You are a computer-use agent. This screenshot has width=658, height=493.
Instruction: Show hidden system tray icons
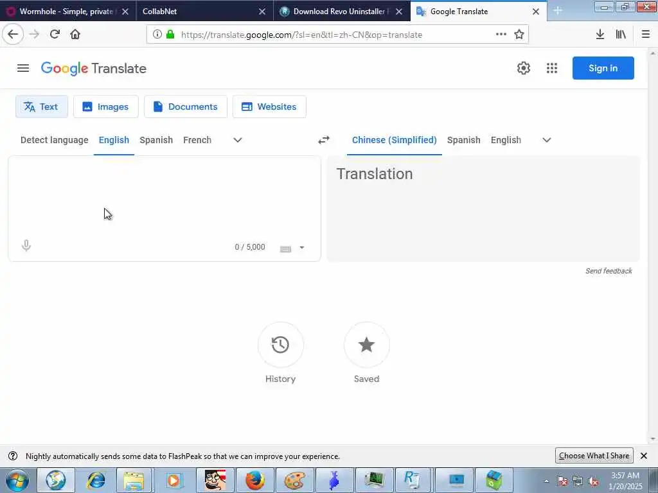click(x=546, y=481)
